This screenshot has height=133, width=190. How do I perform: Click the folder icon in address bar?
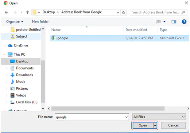coord(35,12)
